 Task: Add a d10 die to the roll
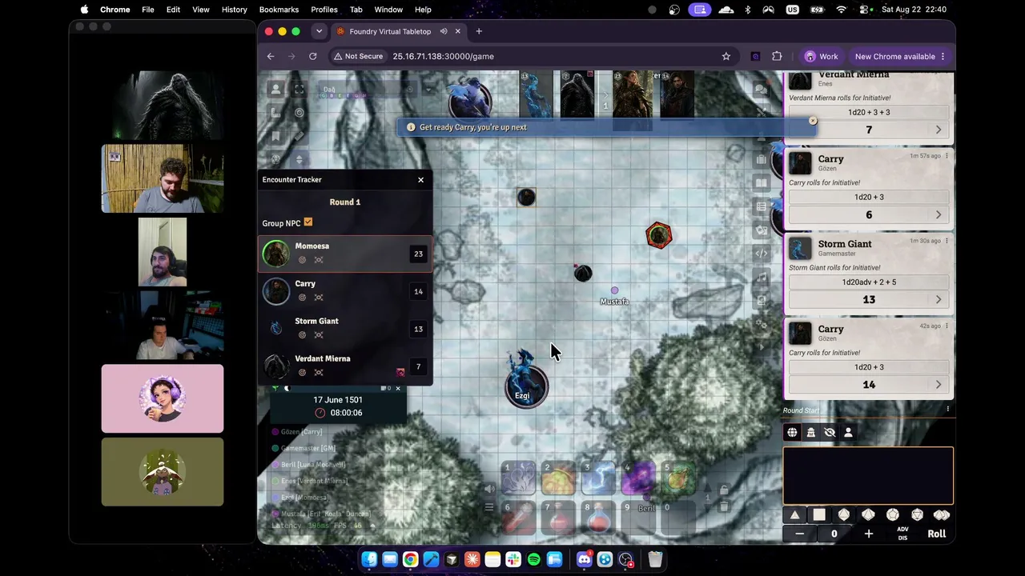coord(868,515)
